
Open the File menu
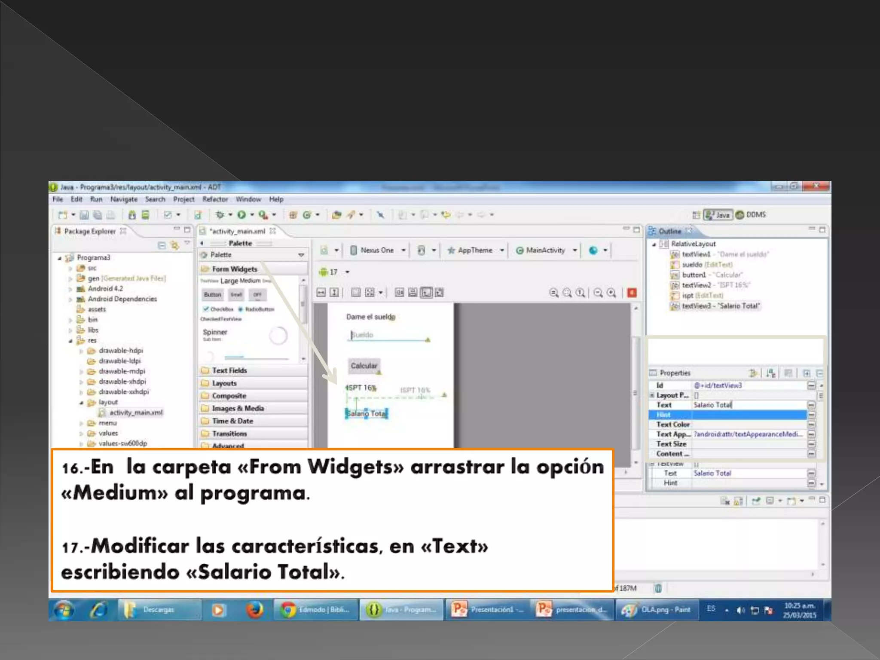coord(58,199)
